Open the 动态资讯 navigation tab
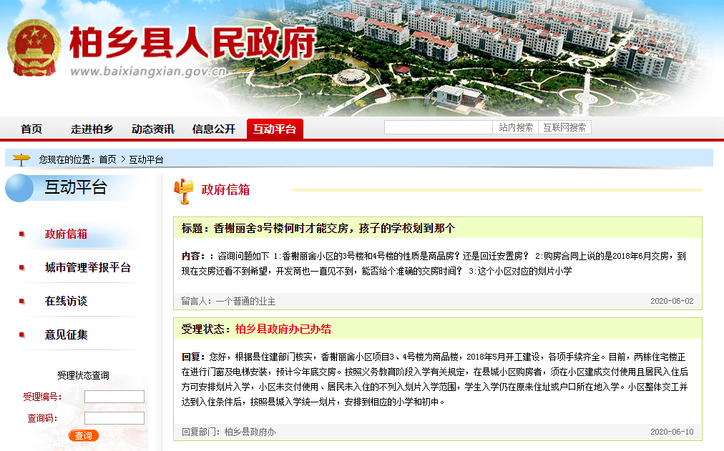 153,129
